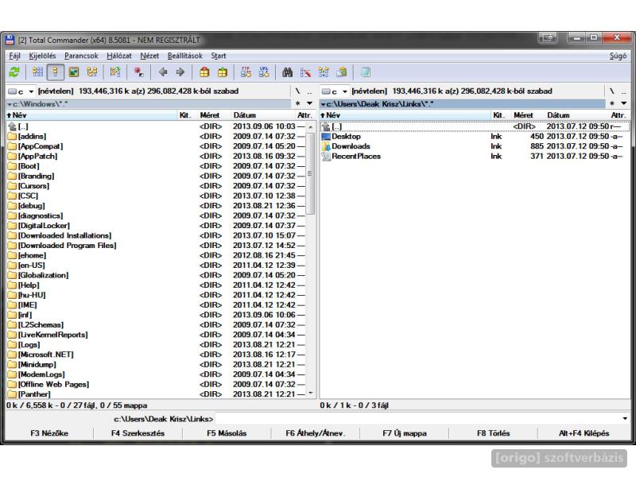This screenshot has height=477, width=636.
Task: Select the Desktop shortcut in right panel
Action: [x=346, y=137]
